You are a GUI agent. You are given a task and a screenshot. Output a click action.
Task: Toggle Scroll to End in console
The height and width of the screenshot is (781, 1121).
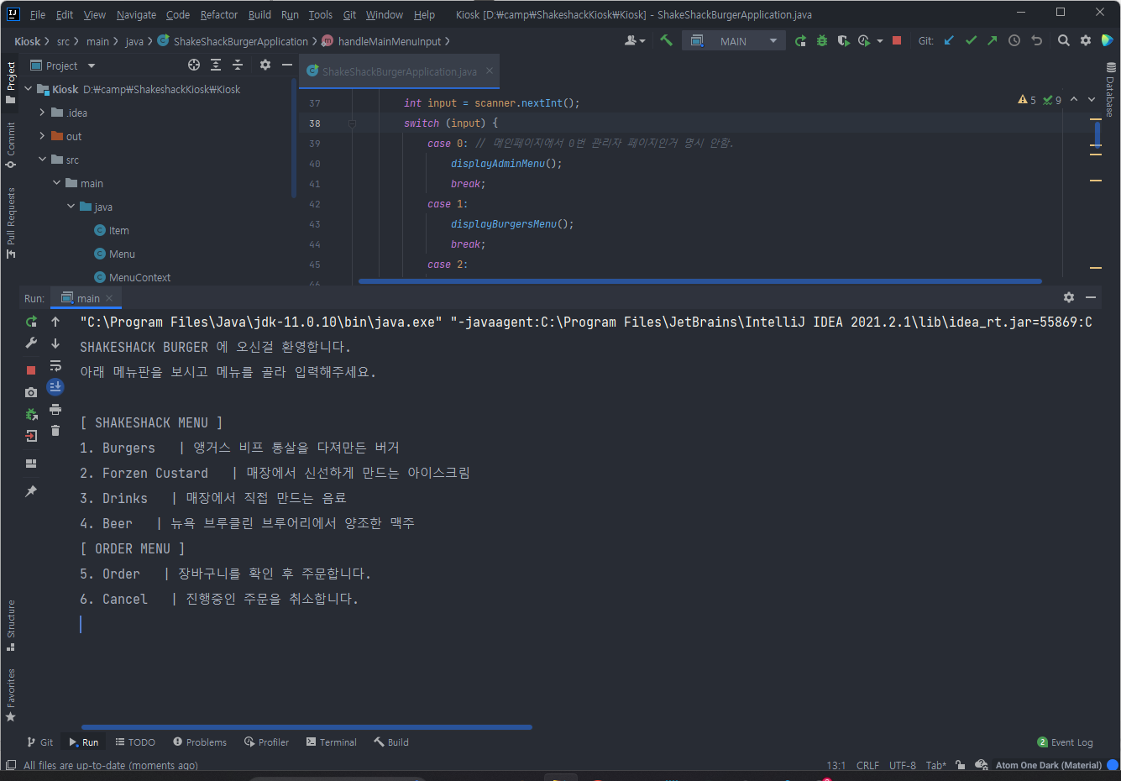coord(55,387)
